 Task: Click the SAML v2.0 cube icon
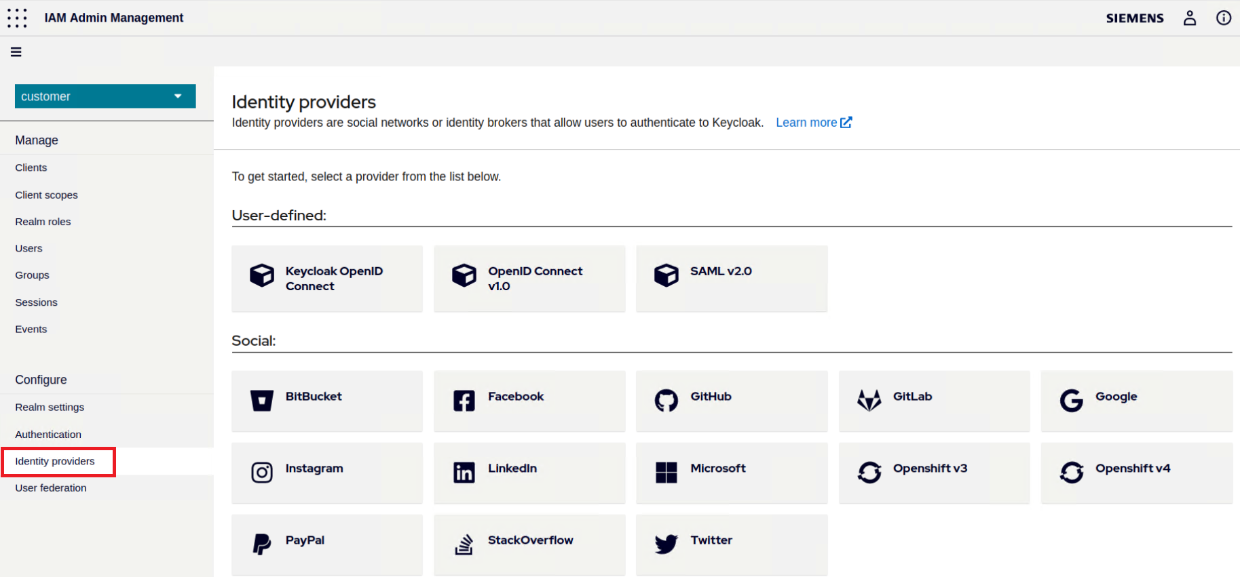[x=666, y=275]
